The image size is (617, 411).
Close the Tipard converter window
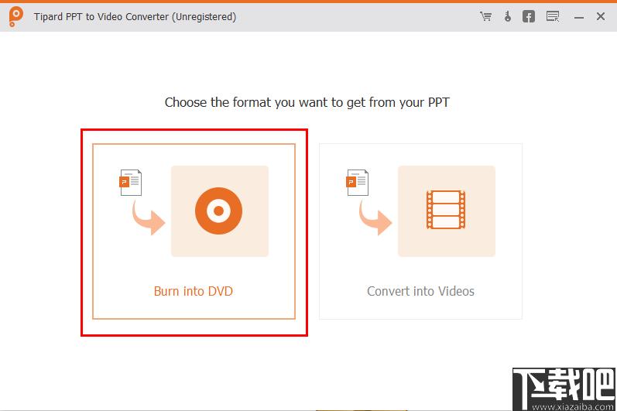(601, 16)
